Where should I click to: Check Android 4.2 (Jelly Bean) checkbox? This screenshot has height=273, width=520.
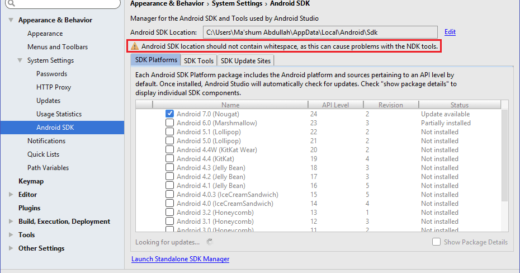pos(169,176)
